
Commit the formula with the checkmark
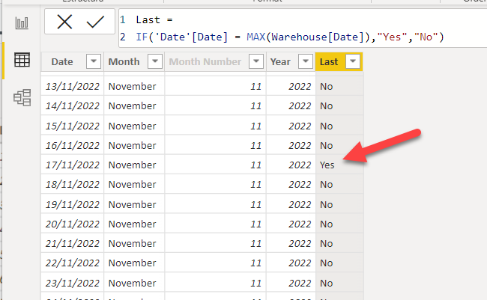point(95,22)
